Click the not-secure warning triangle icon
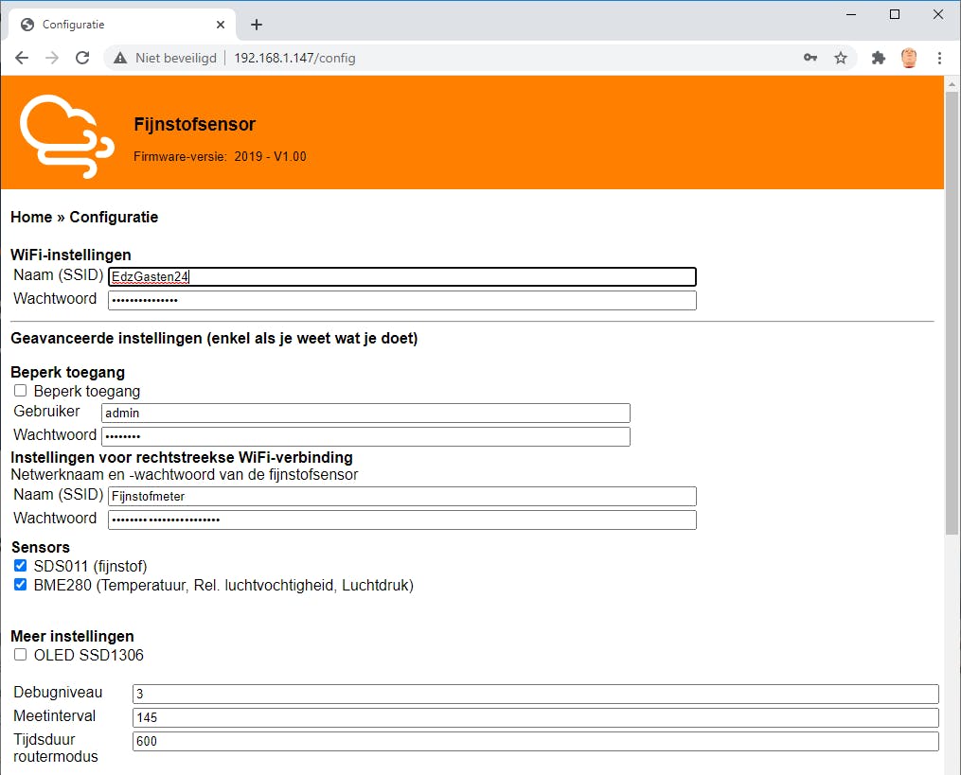This screenshot has height=775, width=961. (x=120, y=59)
